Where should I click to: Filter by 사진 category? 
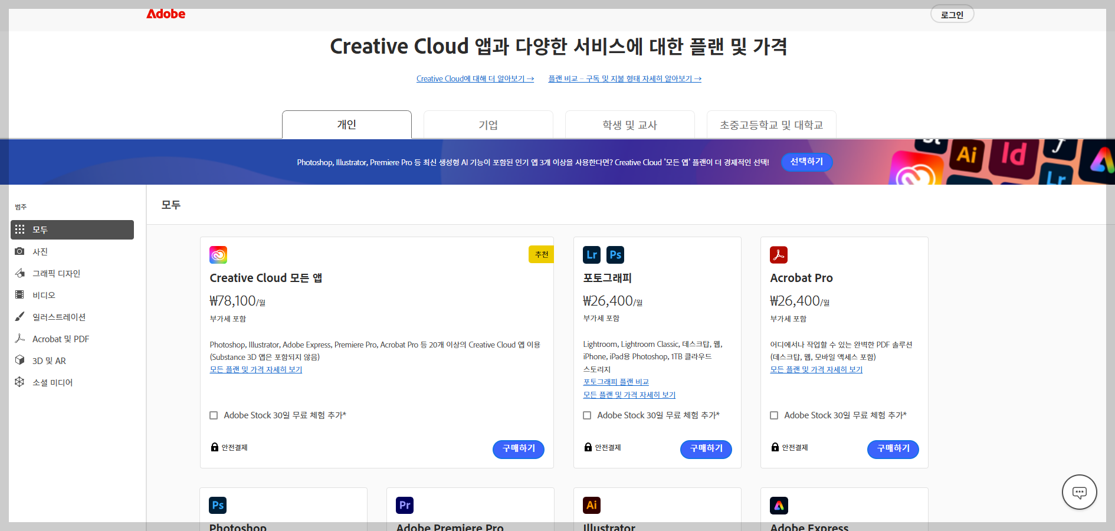pyautogui.click(x=72, y=251)
